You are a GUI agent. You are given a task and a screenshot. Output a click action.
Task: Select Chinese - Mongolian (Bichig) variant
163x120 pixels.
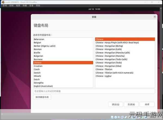(x=125, y=46)
